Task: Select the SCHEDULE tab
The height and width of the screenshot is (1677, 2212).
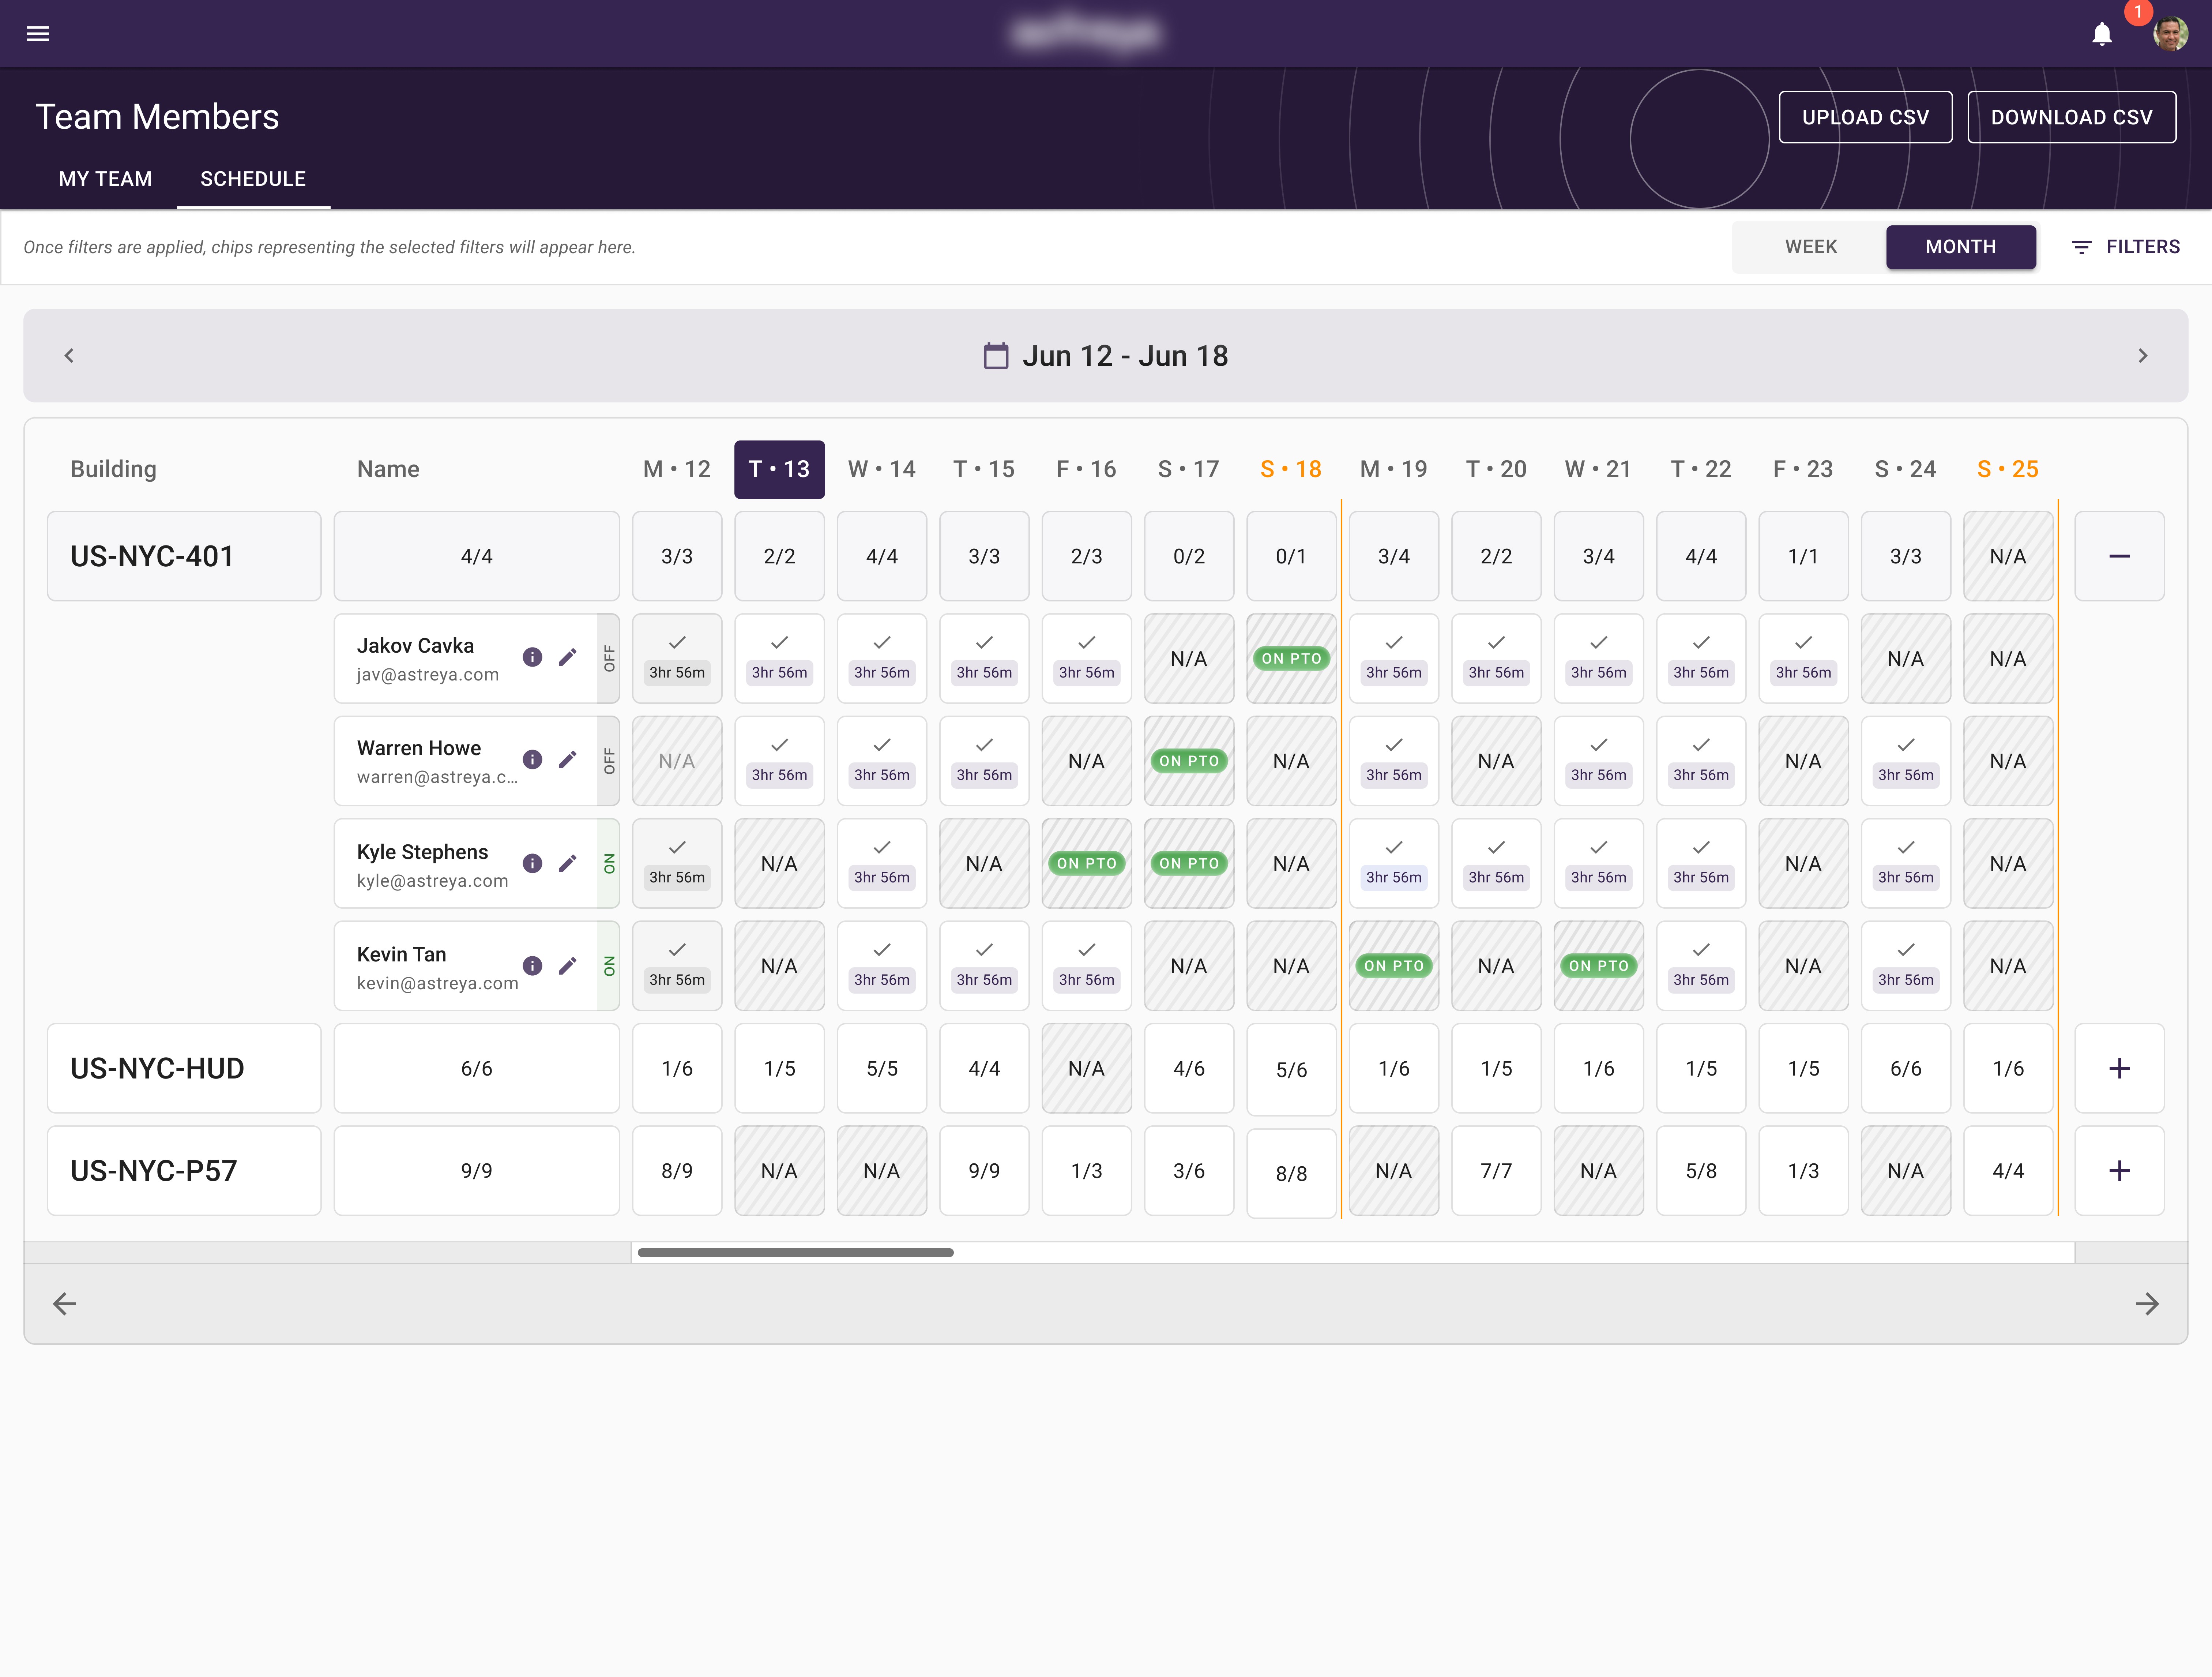Action: tap(253, 179)
